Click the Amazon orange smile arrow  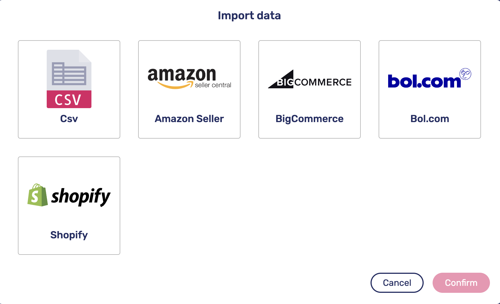tap(175, 85)
